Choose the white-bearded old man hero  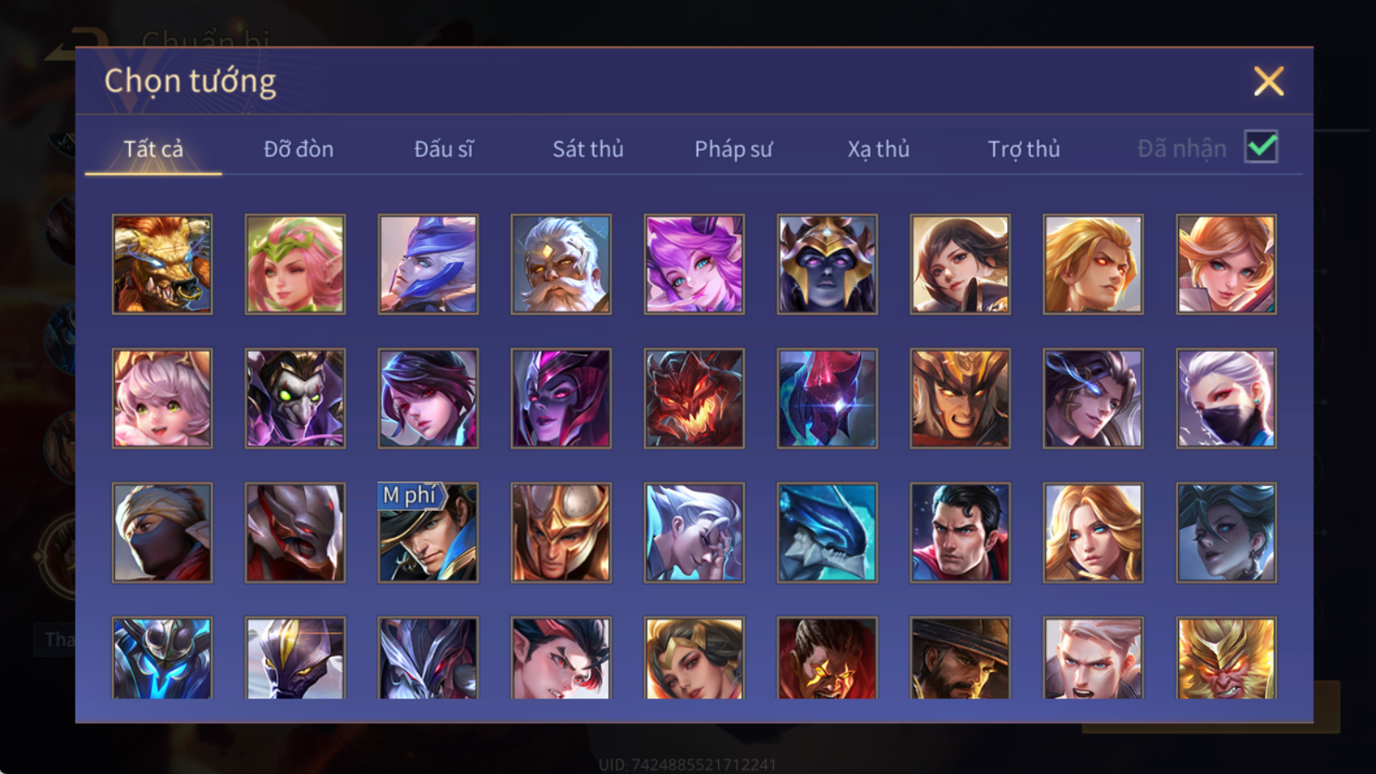561,264
